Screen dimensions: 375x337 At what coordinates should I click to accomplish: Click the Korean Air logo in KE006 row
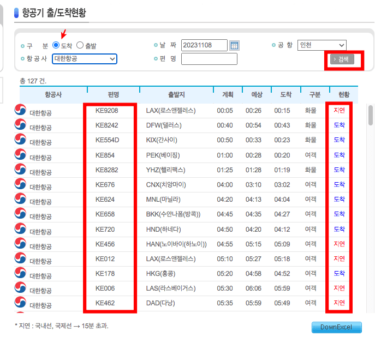pos(20,288)
